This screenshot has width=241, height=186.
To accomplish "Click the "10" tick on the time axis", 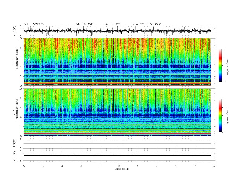I will click(214, 166).
